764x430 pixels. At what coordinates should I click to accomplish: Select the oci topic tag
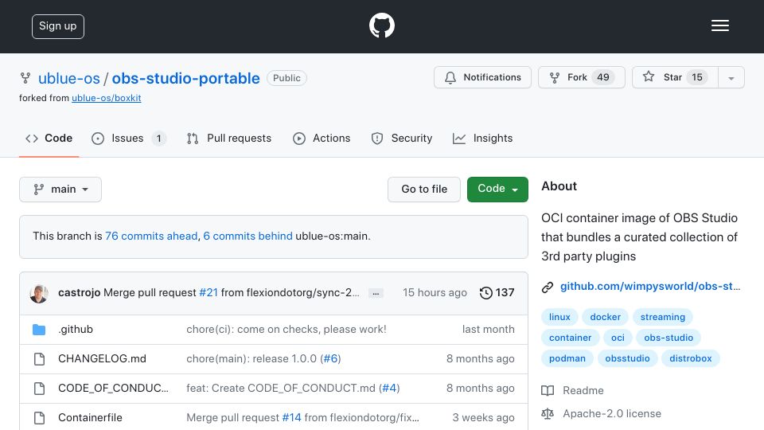pyautogui.click(x=618, y=338)
